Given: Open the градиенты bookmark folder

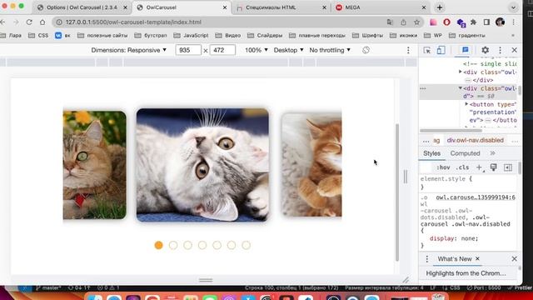Looking at the screenshot, I should 467,35.
